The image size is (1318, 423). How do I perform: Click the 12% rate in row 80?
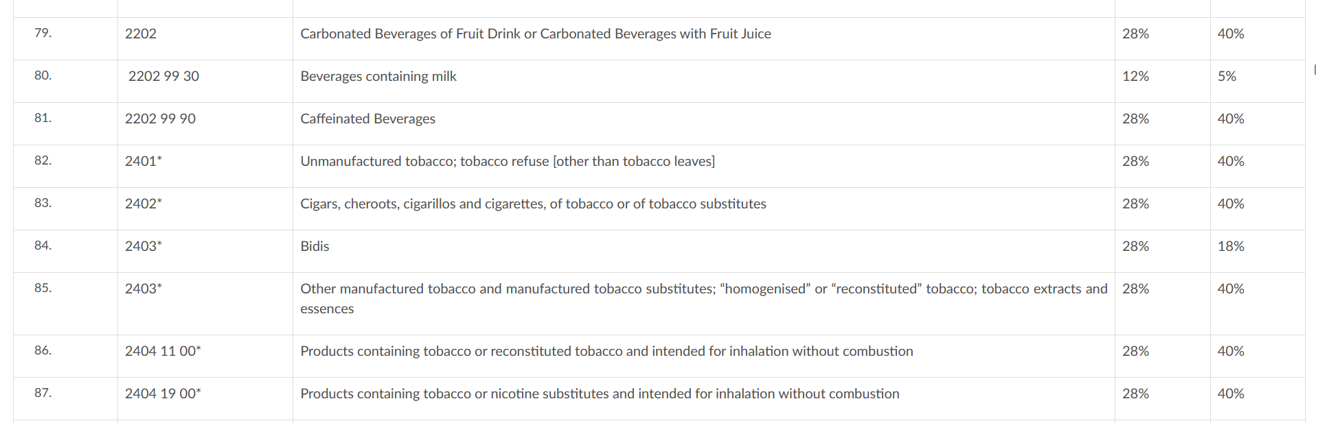pyautogui.click(x=1135, y=76)
